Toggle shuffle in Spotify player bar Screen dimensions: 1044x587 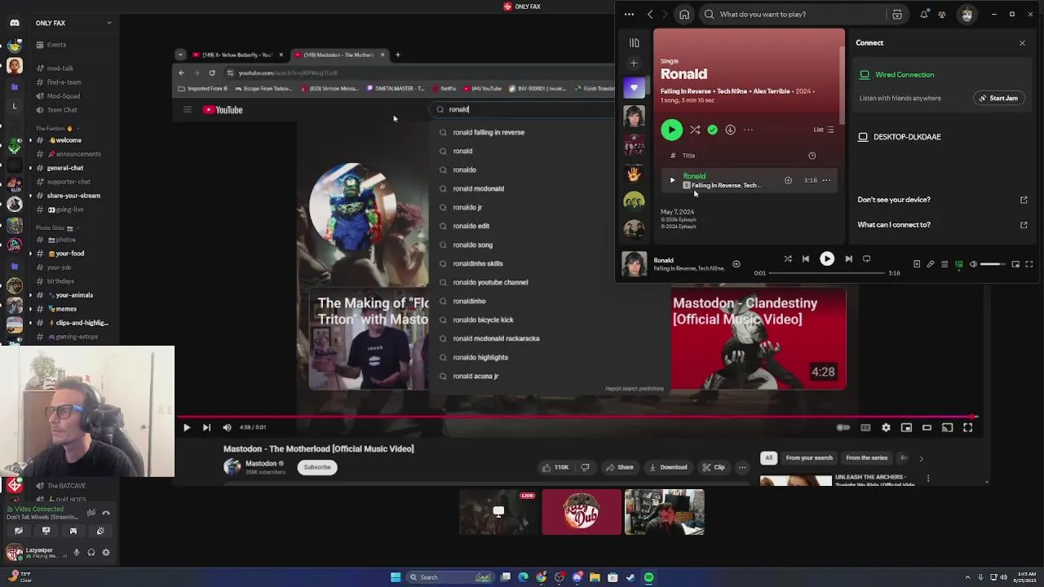tap(788, 259)
